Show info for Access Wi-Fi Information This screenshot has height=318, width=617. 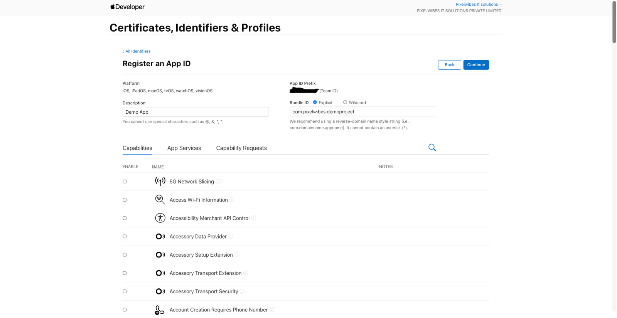pyautogui.click(x=232, y=200)
